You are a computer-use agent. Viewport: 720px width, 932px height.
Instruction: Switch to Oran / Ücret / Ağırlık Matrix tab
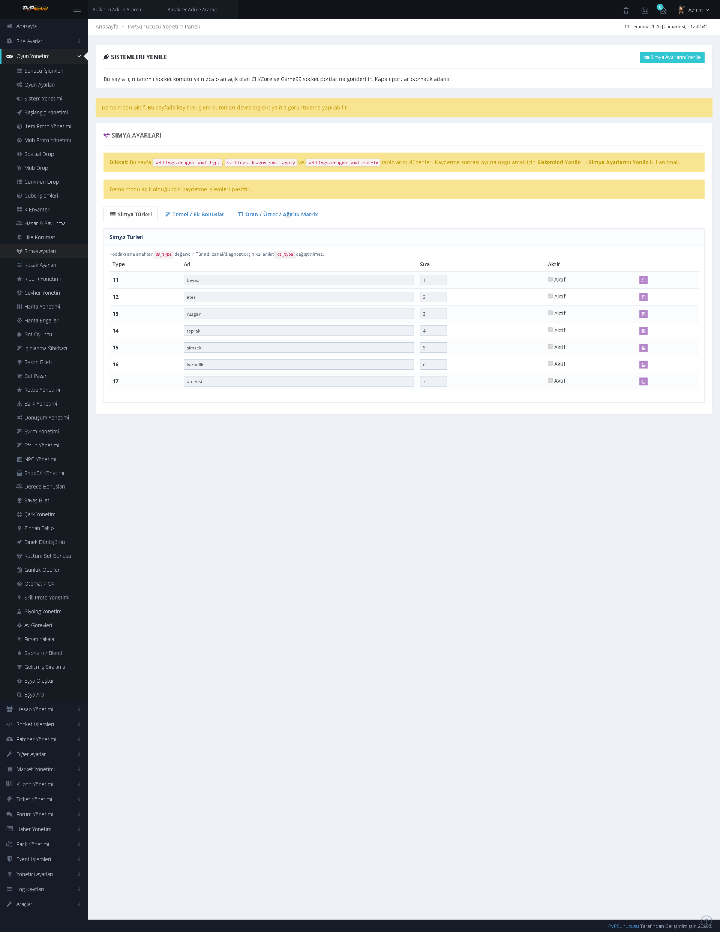tap(278, 214)
